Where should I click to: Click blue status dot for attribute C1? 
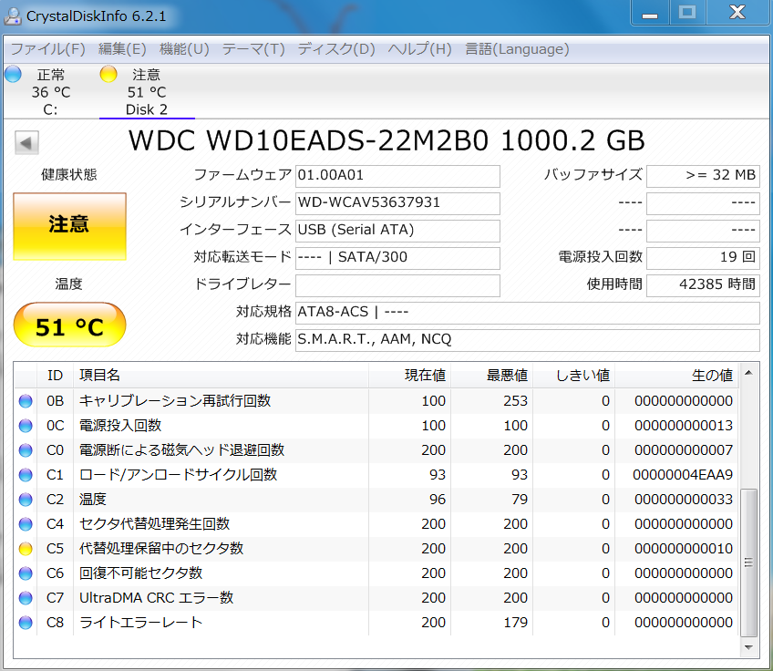[x=26, y=475]
